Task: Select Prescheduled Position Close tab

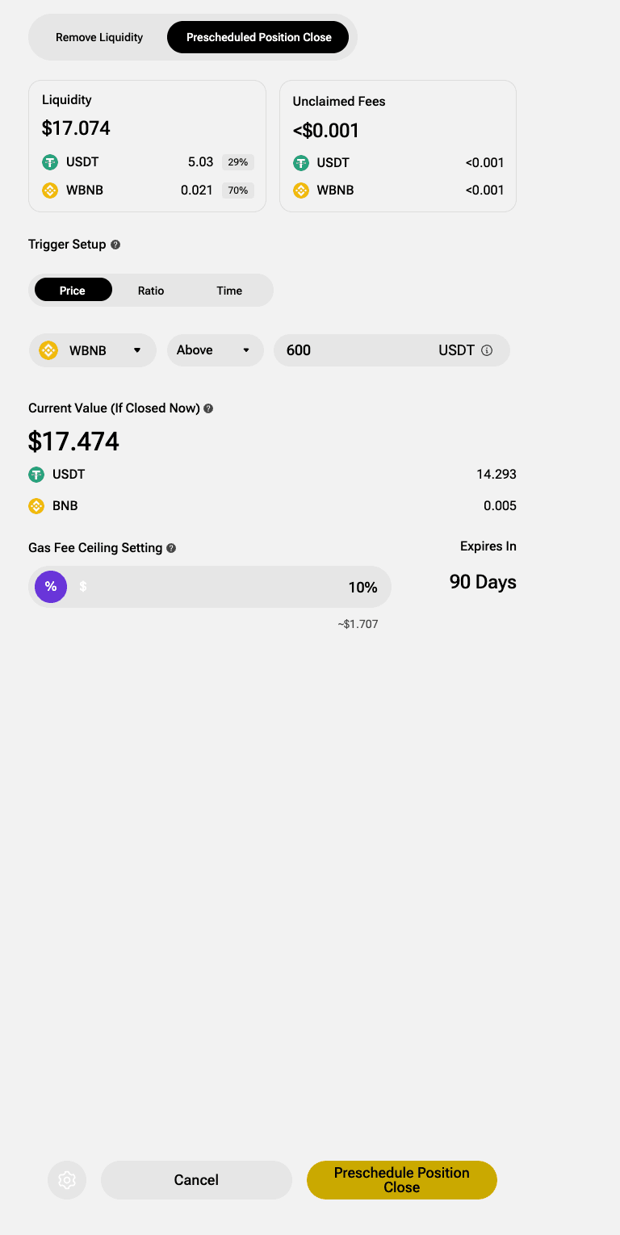Action: point(258,37)
